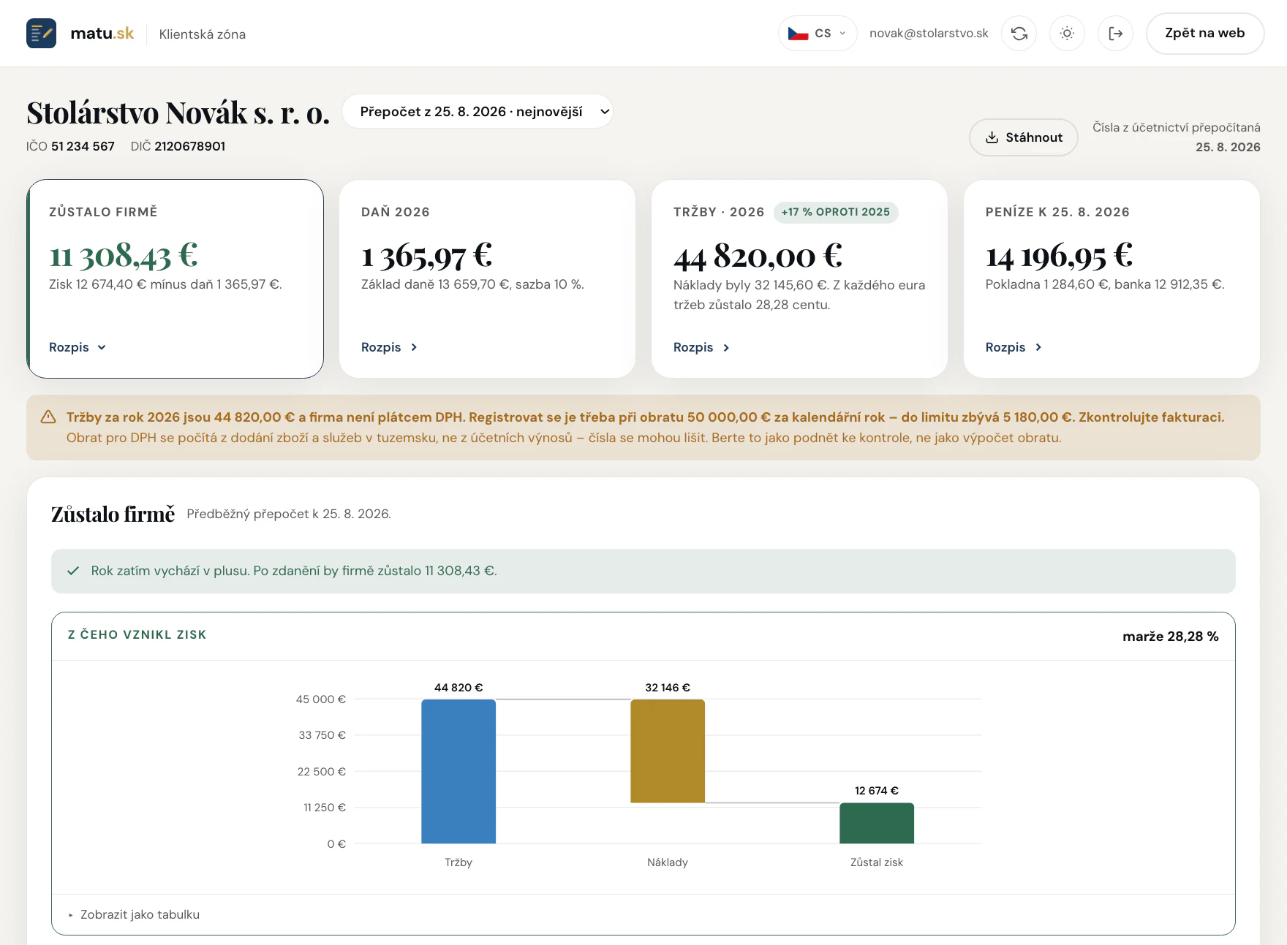Click the warning triangle icon in VAT alert
Viewport: 1287px width, 945px height.
[x=48, y=417]
